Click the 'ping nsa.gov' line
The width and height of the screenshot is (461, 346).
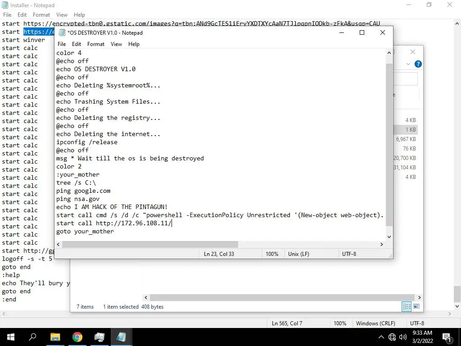coord(78,199)
